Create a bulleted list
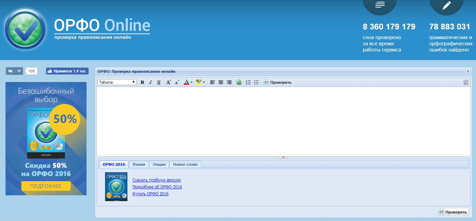The height and width of the screenshot is (221, 476). [256, 82]
